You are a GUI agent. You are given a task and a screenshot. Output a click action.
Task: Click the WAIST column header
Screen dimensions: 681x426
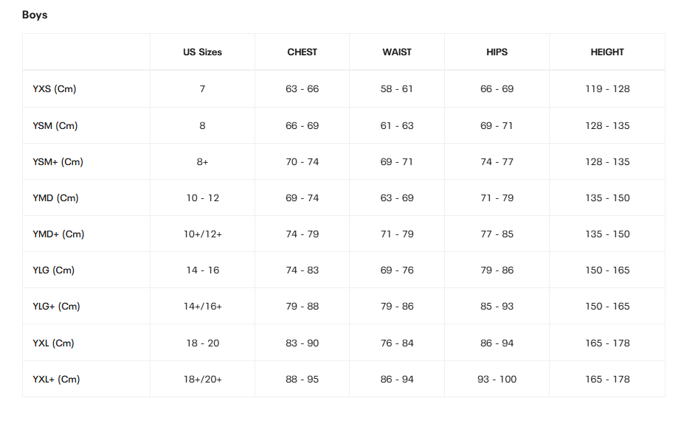tap(397, 52)
